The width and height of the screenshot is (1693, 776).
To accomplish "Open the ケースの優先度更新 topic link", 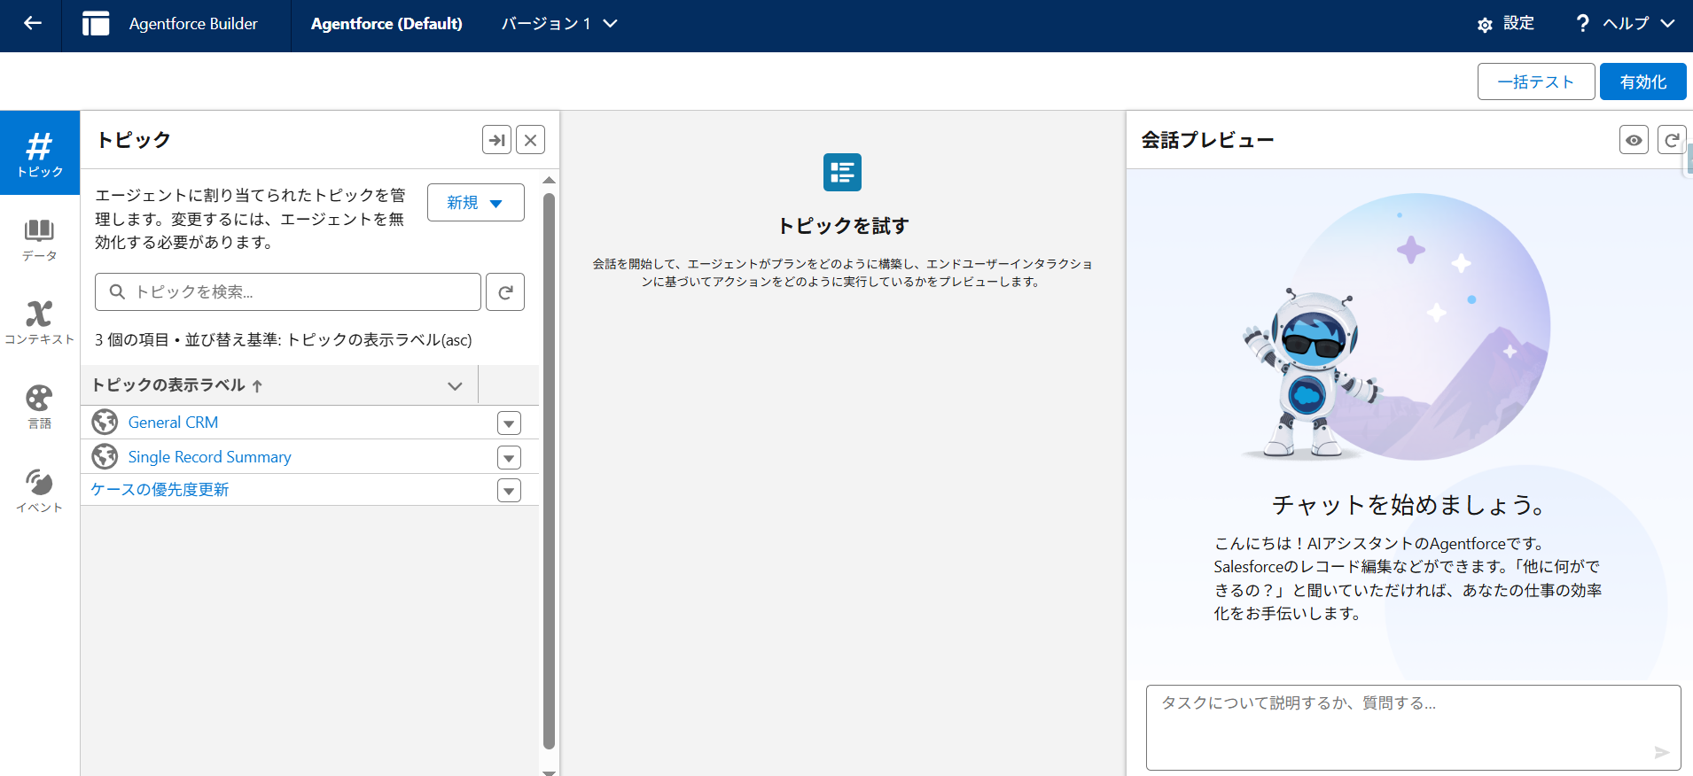I will [x=160, y=490].
